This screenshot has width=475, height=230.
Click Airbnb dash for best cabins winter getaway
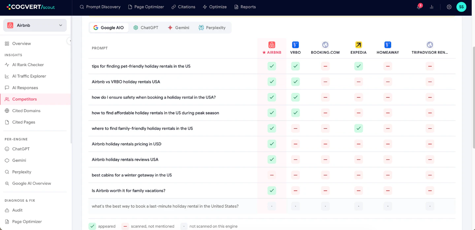[x=272, y=175]
